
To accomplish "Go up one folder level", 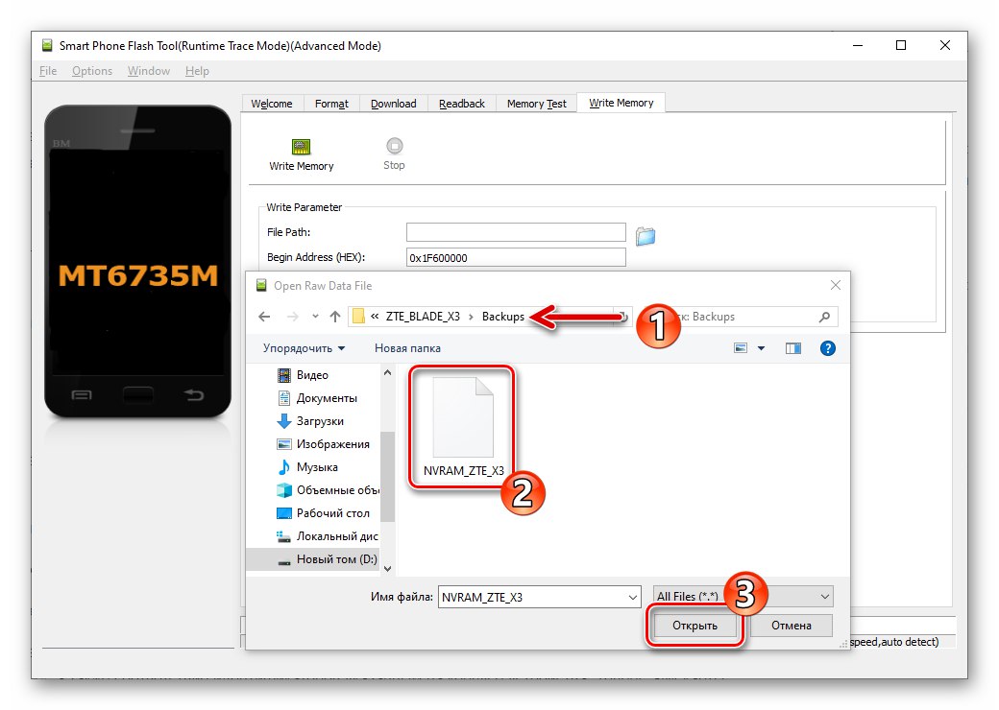I will [x=335, y=317].
